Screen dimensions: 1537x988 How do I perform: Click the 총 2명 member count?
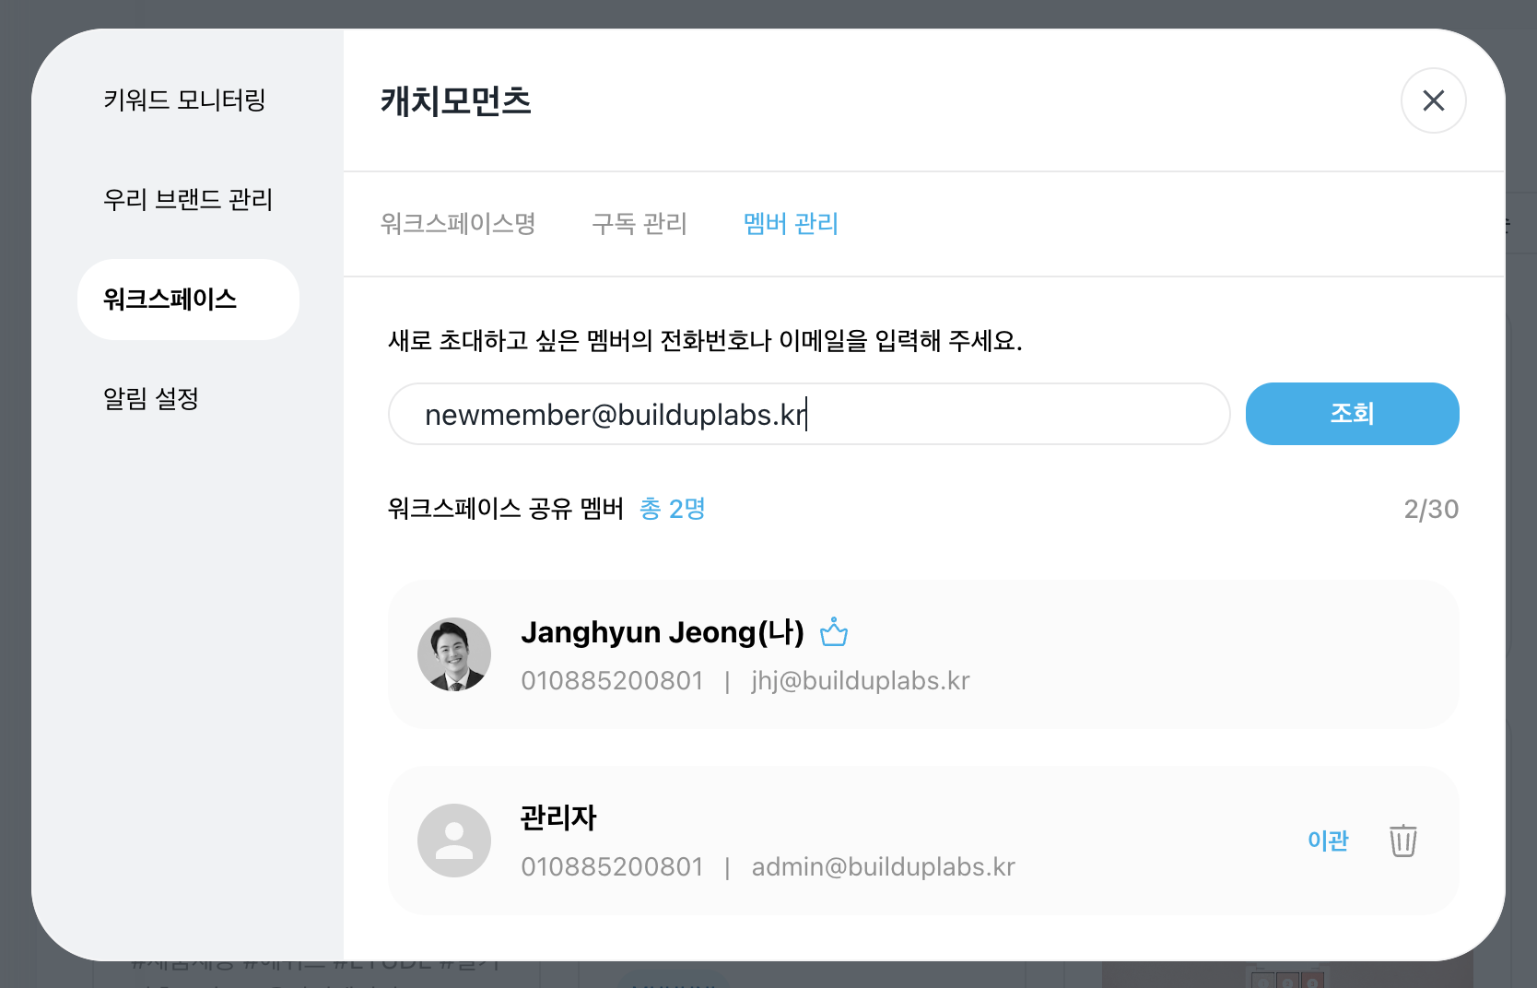pos(673,509)
